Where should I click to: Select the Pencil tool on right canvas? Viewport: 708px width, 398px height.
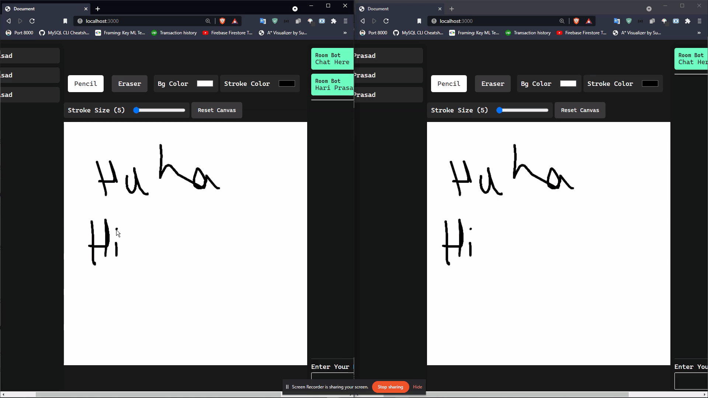point(449,84)
